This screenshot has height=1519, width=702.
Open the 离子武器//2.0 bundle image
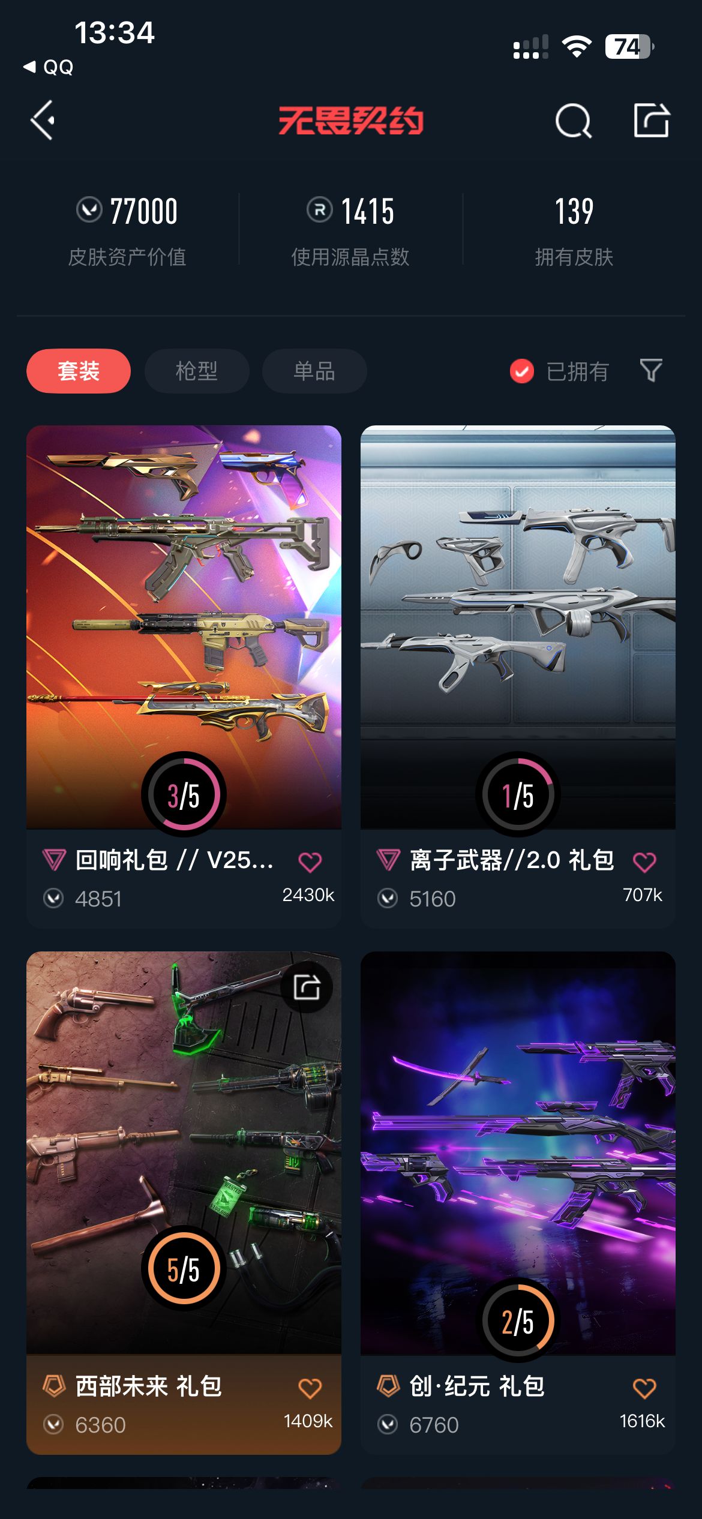pos(518,627)
